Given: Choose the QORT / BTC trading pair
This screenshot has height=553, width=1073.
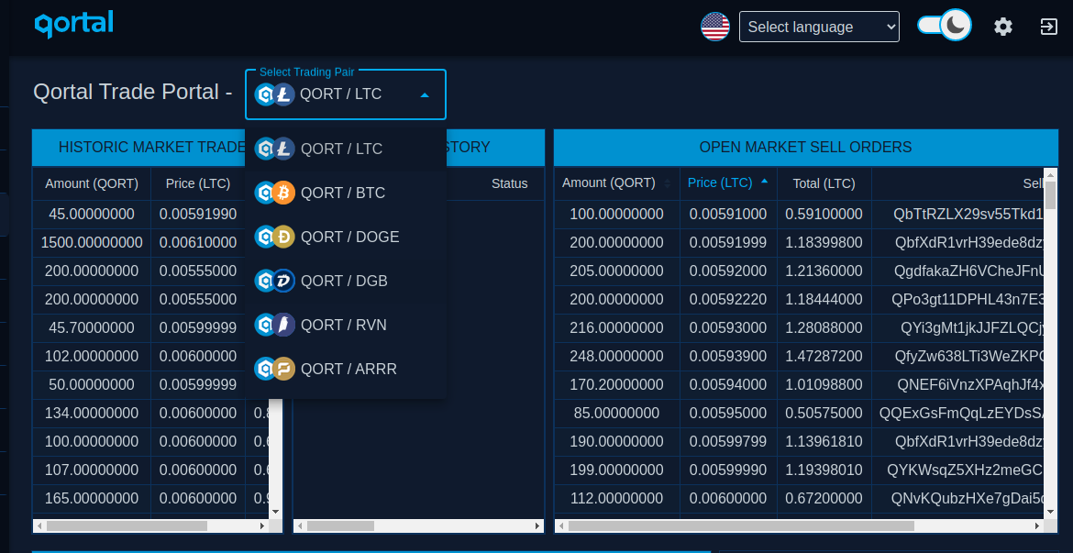Looking at the screenshot, I should pos(346,193).
